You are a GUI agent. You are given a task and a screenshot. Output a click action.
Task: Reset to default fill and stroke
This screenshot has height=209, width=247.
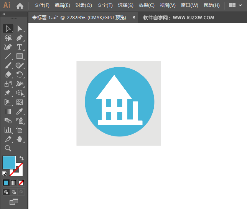tap(5, 174)
